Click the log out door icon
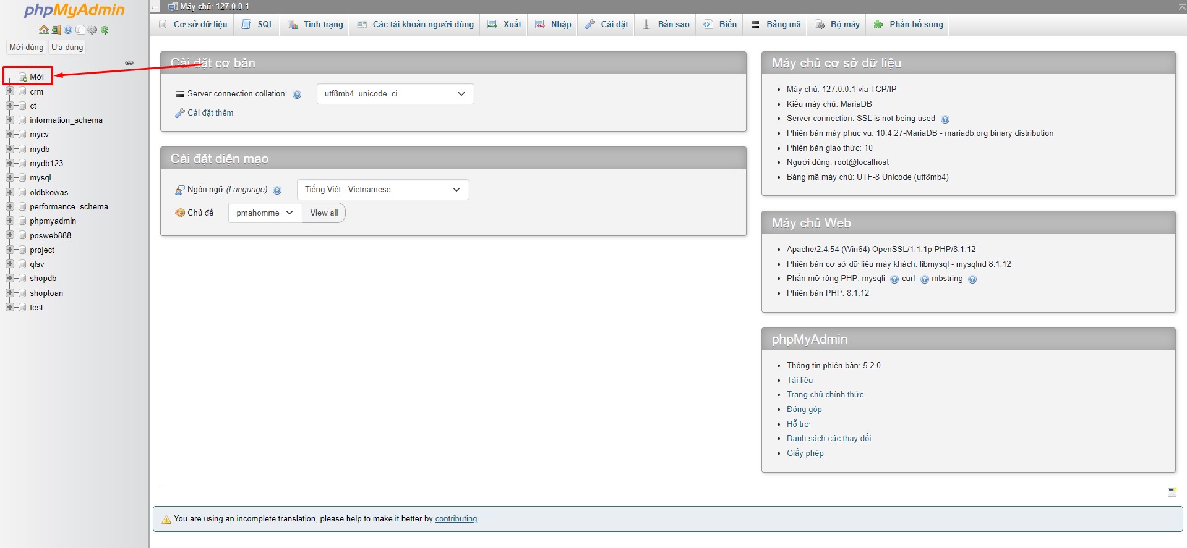This screenshot has height=548, width=1187. click(56, 30)
